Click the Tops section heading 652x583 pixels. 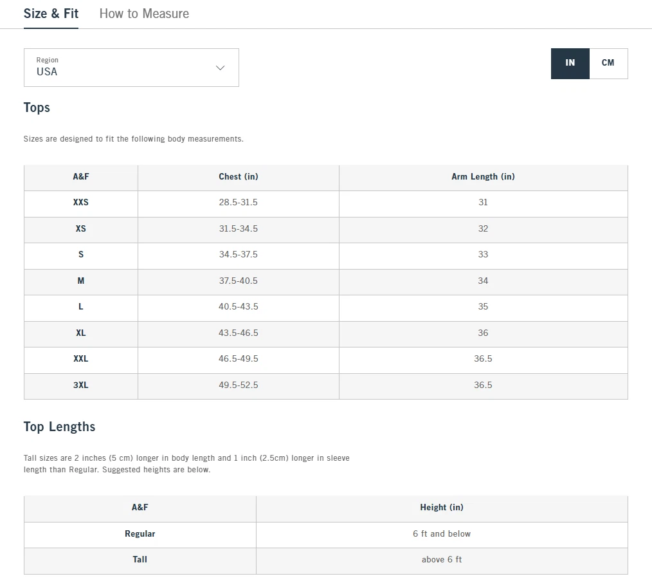tap(37, 107)
